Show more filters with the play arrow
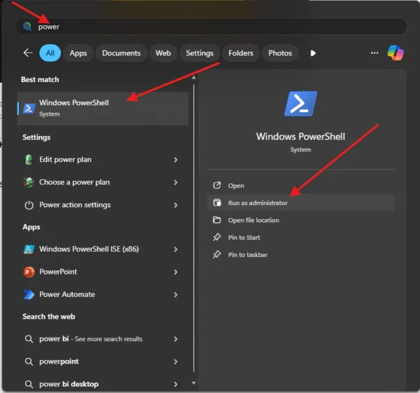420x393 pixels. (313, 53)
